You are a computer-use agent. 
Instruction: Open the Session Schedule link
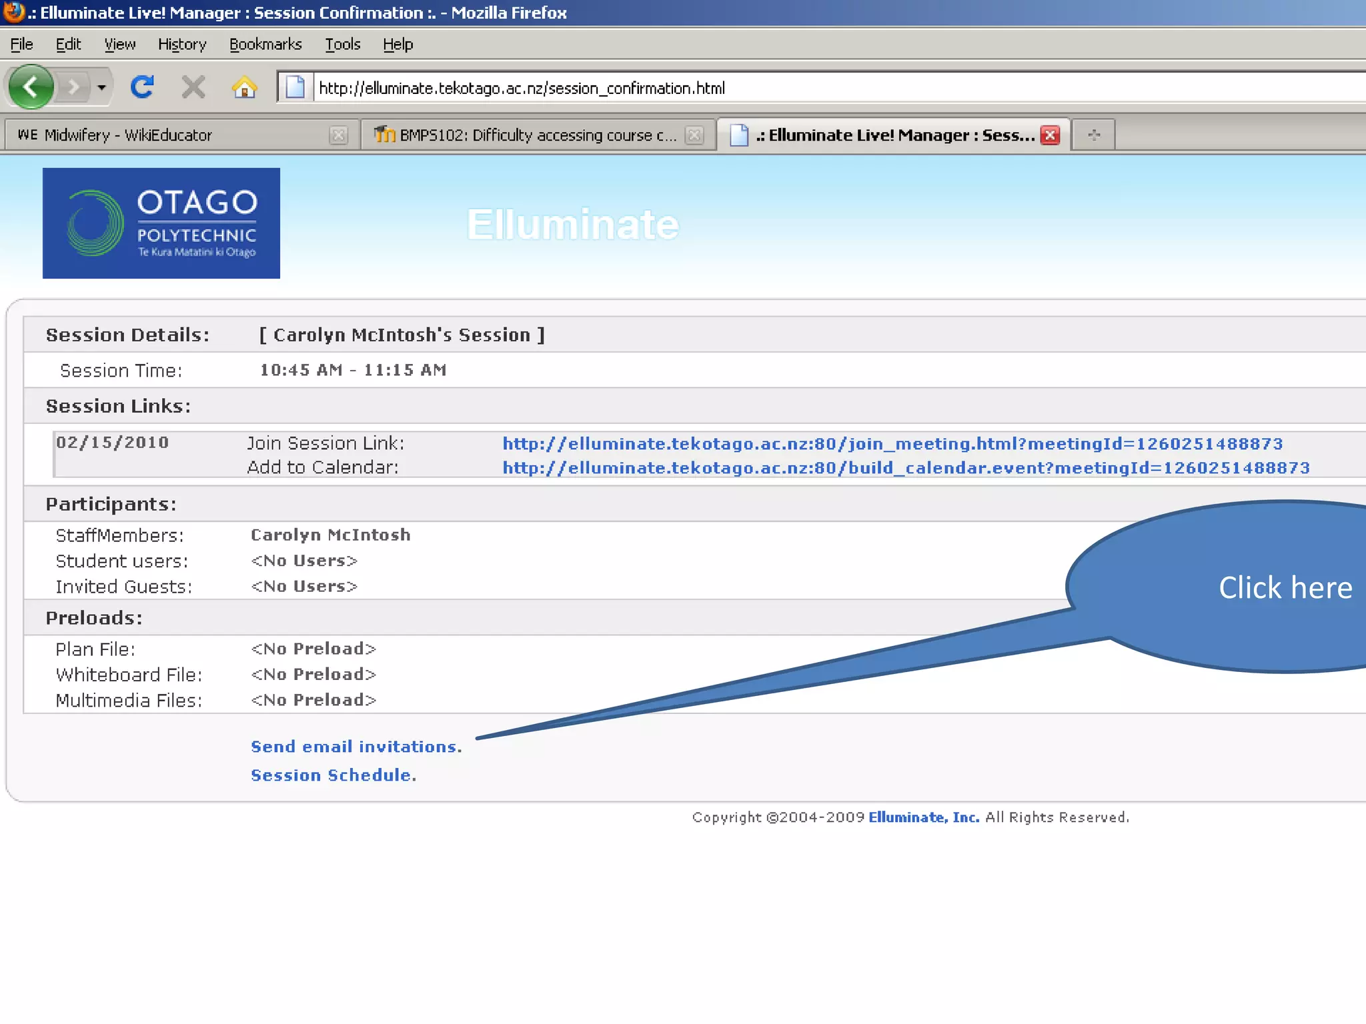coord(333,775)
